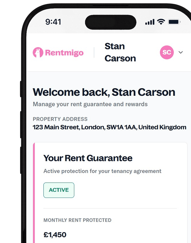Select the £1,450 monthly rent amount
This screenshot has width=191, height=243.
pos(55,235)
